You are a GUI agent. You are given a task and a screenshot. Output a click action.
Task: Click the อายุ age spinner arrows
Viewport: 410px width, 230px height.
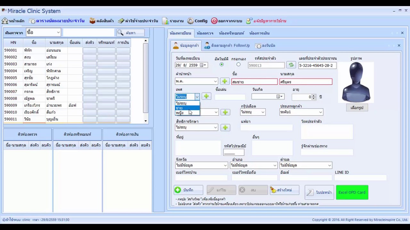click(314, 96)
